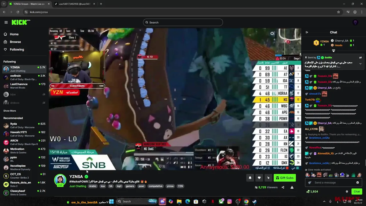Open LastChannce channel in sidebar
Image resolution: width=366 pixels, height=206 pixels.
point(24,86)
